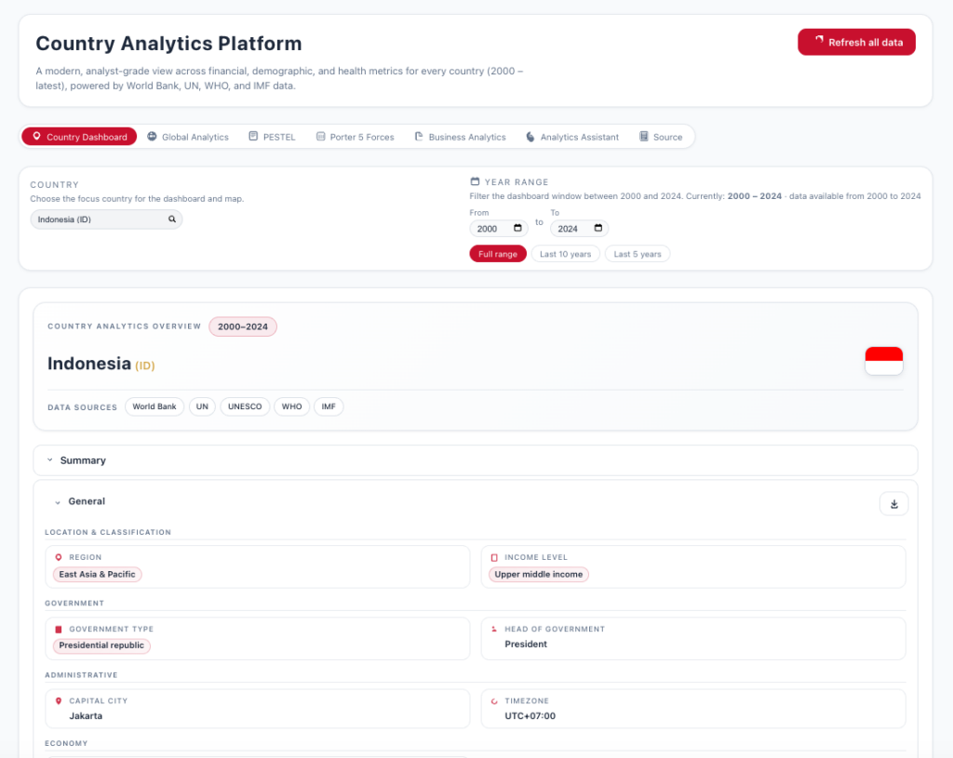Click the Capital City pin icon
The image size is (953, 758).
point(59,700)
